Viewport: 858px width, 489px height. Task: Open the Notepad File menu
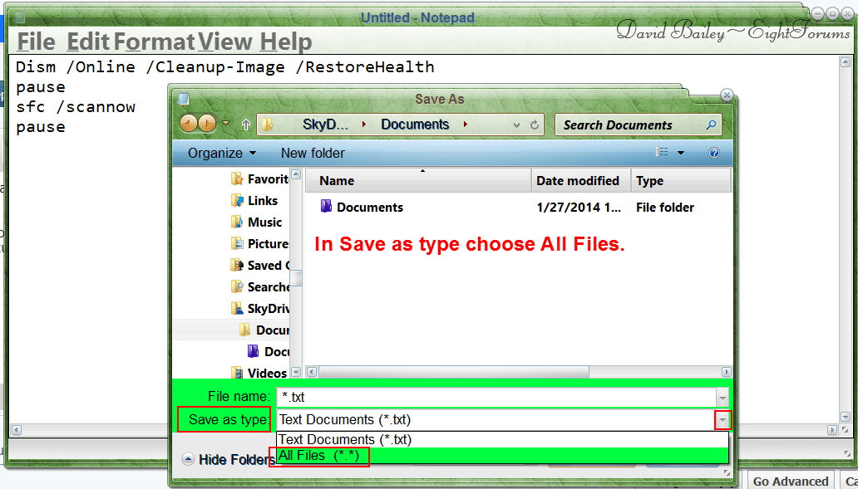[x=36, y=42]
